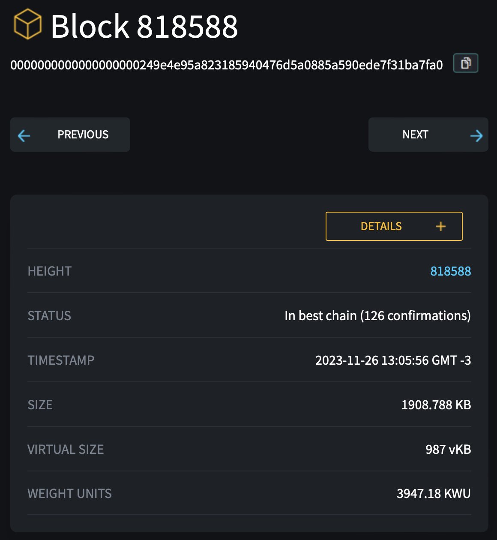Viewport: 497px width, 540px height.
Task: Click the left arrow on Previous
Action: click(x=24, y=135)
